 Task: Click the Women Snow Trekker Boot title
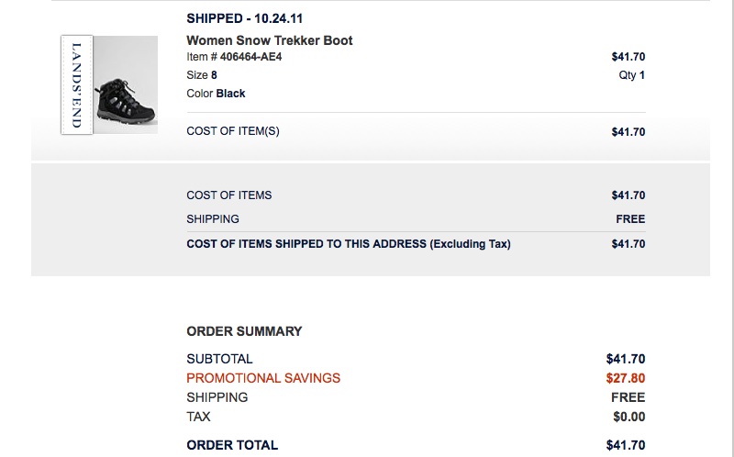(x=269, y=40)
